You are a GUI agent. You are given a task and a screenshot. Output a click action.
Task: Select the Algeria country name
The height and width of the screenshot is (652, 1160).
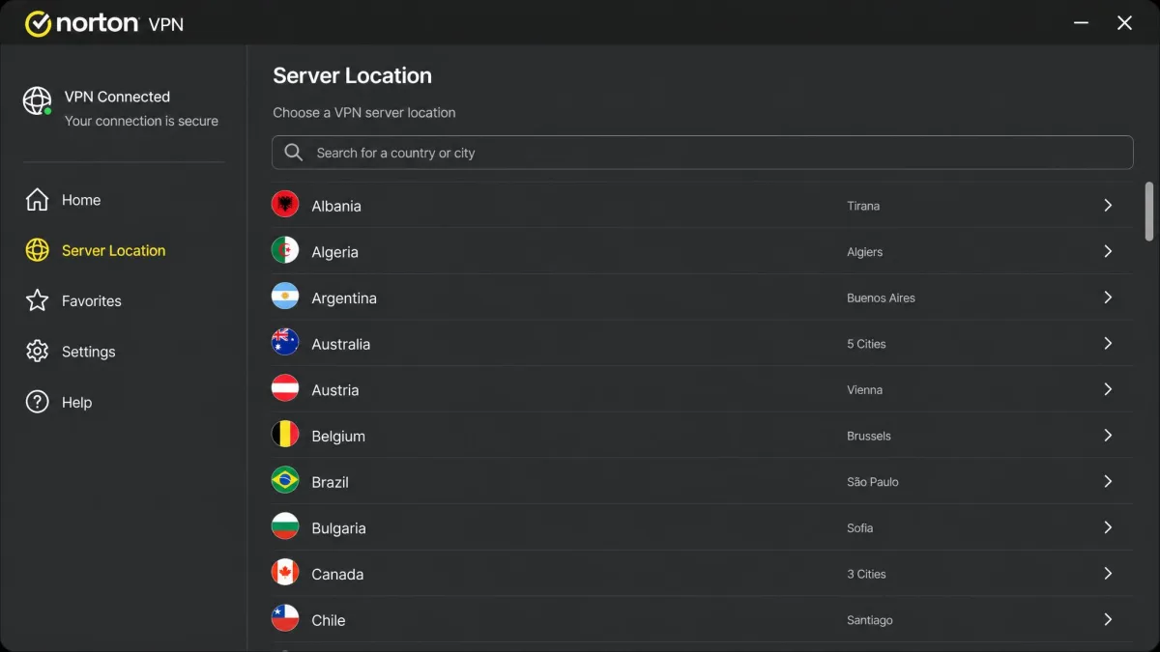pyautogui.click(x=334, y=252)
